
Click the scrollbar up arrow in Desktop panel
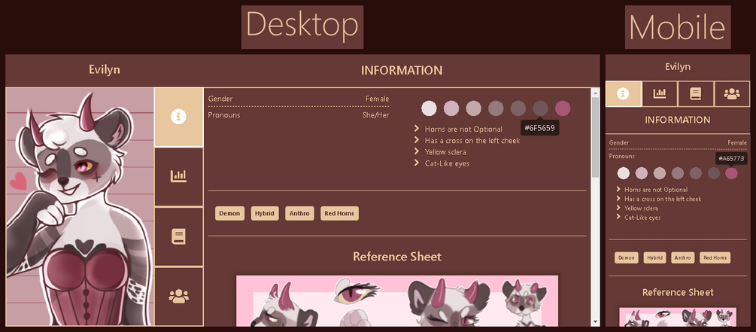click(x=595, y=92)
